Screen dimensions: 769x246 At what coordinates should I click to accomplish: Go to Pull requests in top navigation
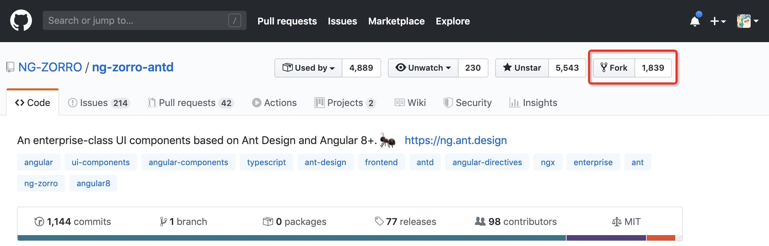click(287, 21)
